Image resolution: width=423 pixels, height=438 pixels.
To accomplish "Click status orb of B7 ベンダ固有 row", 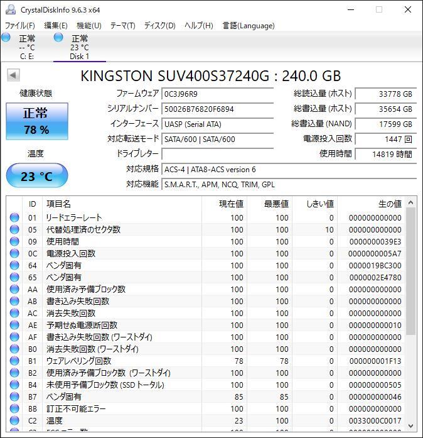I will coord(14,397).
